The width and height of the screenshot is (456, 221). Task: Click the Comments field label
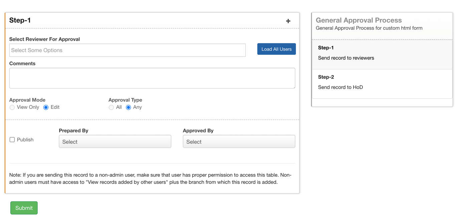click(22, 63)
